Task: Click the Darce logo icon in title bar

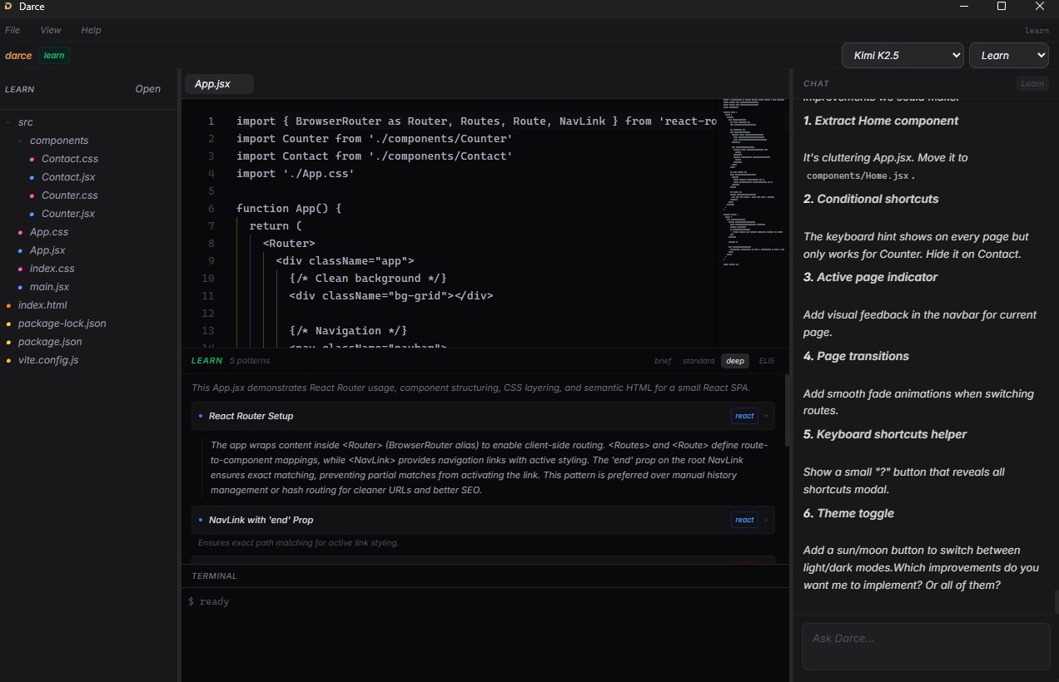Action: pyautogui.click(x=8, y=7)
